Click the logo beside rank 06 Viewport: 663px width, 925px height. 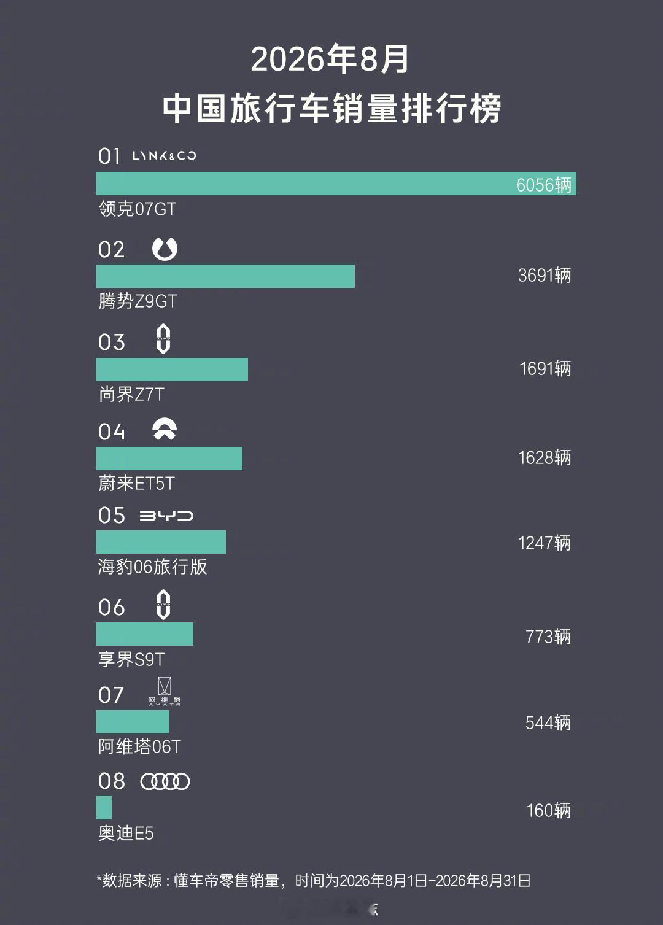coord(163,605)
